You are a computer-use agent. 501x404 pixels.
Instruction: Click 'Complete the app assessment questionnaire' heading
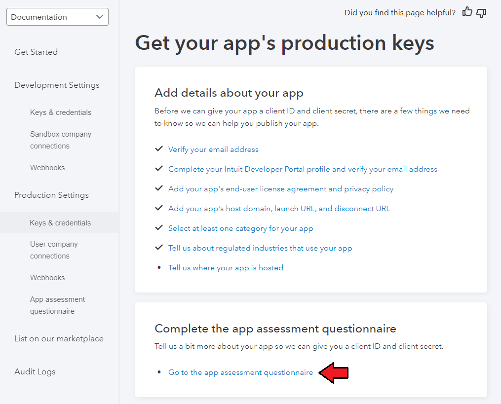pyautogui.click(x=275, y=329)
